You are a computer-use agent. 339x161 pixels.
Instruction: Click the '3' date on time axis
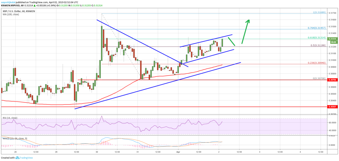[259, 152]
